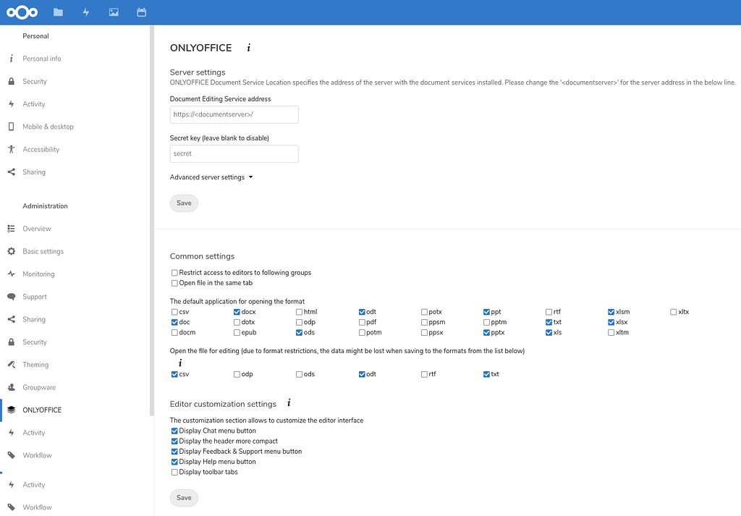Click the Save button below customization settings
Viewport: 741px width, 516px height.
183,498
